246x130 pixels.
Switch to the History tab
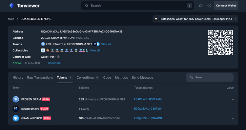click(18, 78)
